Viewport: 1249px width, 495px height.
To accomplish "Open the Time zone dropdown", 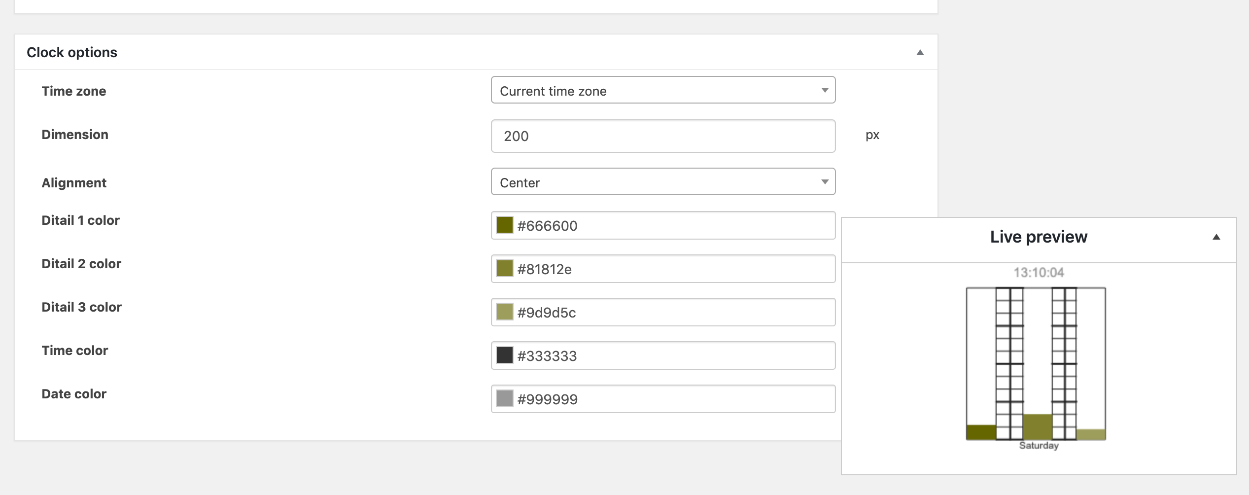I will point(663,90).
